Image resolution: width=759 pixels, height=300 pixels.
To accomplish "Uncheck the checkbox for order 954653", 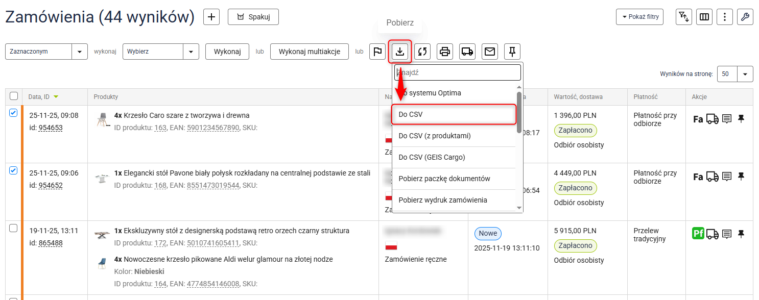I will click(x=14, y=113).
